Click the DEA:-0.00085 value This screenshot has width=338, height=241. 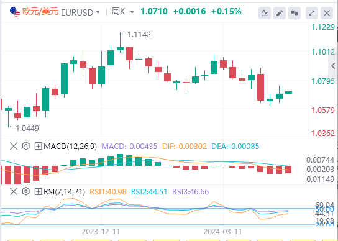click(235, 147)
